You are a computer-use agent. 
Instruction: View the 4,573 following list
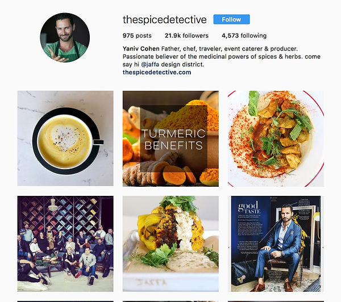tap(244, 36)
